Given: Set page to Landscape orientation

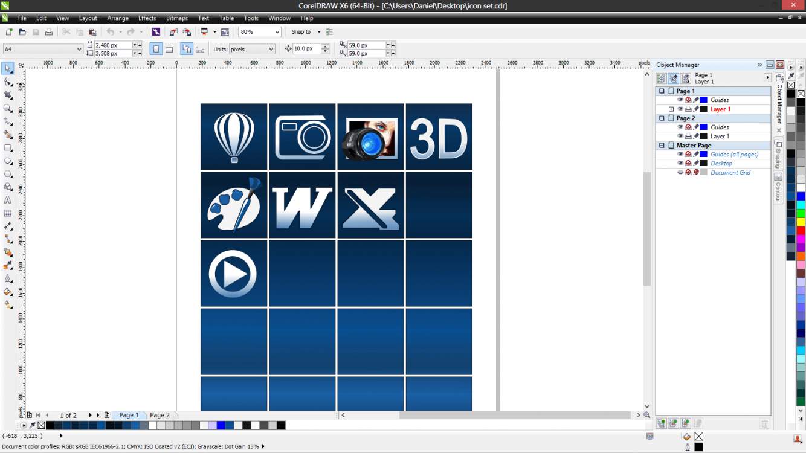Looking at the screenshot, I should pos(169,49).
